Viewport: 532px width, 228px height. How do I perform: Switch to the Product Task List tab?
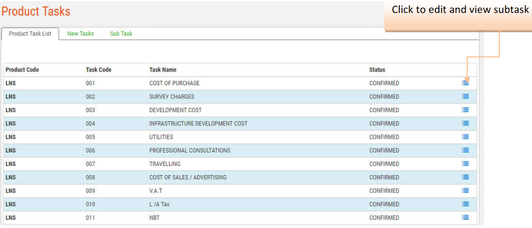(x=30, y=34)
